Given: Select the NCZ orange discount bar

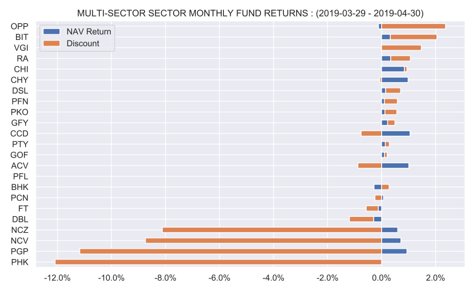Looking at the screenshot, I should point(271,230).
